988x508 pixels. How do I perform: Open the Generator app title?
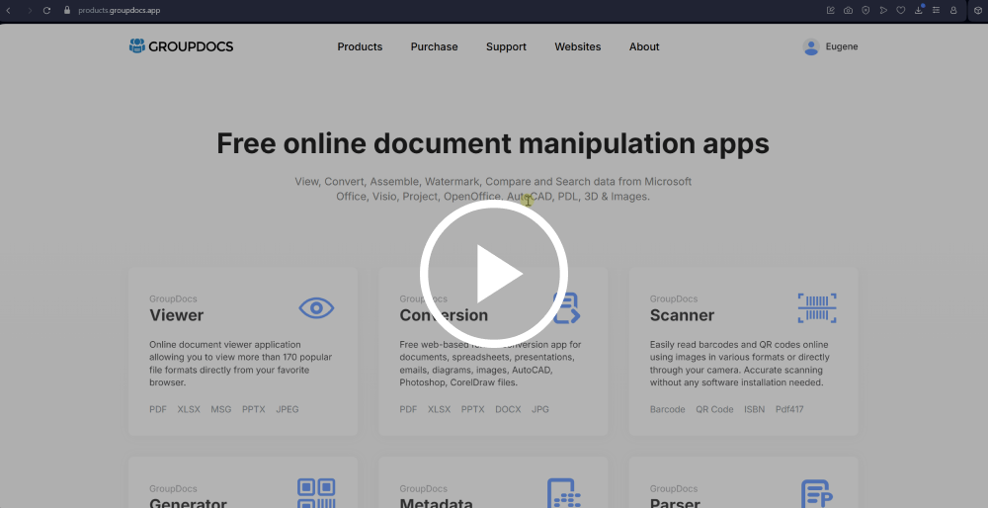click(188, 503)
